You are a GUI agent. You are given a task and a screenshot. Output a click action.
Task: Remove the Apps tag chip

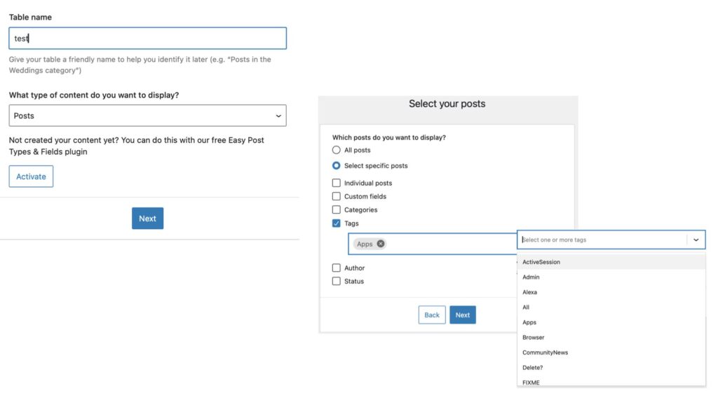point(381,244)
